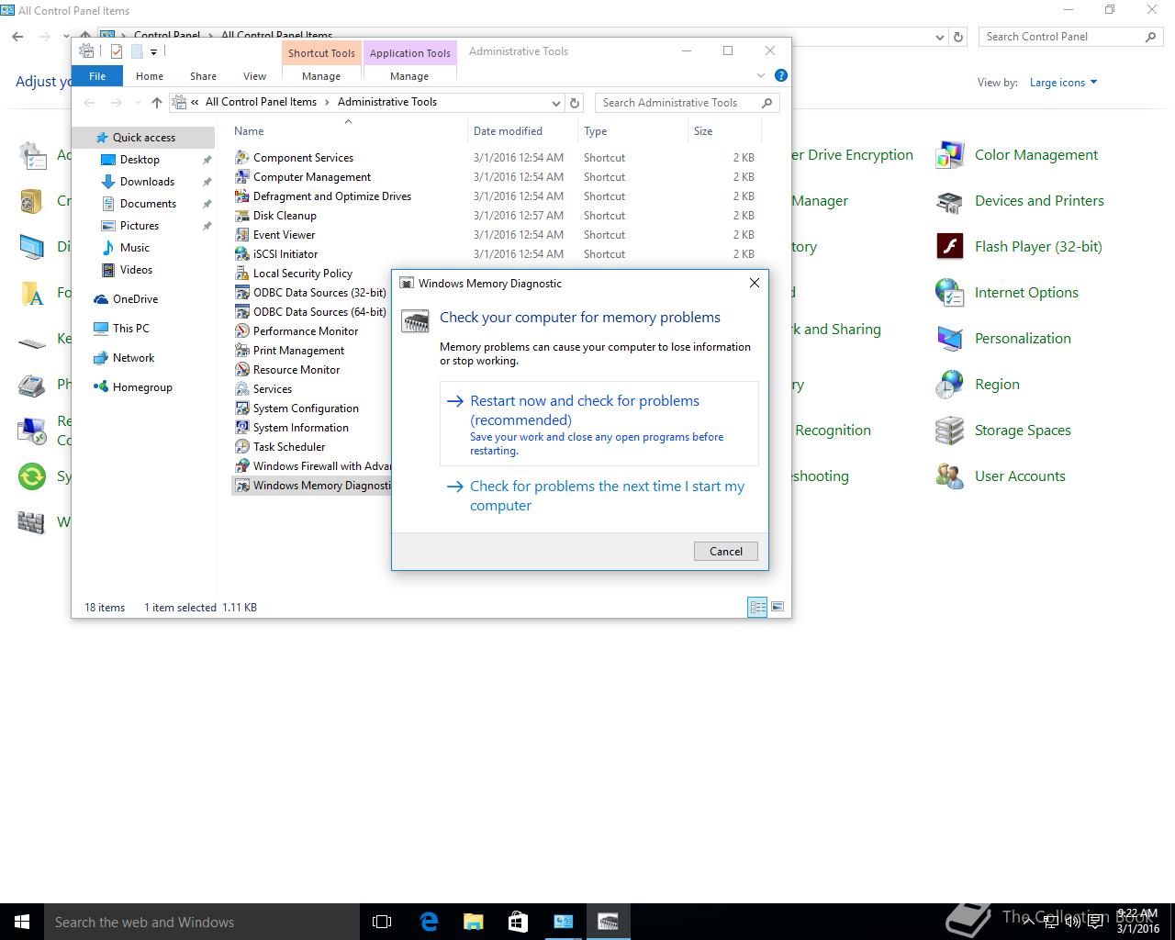This screenshot has width=1175, height=940.
Task: Refresh the Administrative Tools folder
Action: point(575,103)
